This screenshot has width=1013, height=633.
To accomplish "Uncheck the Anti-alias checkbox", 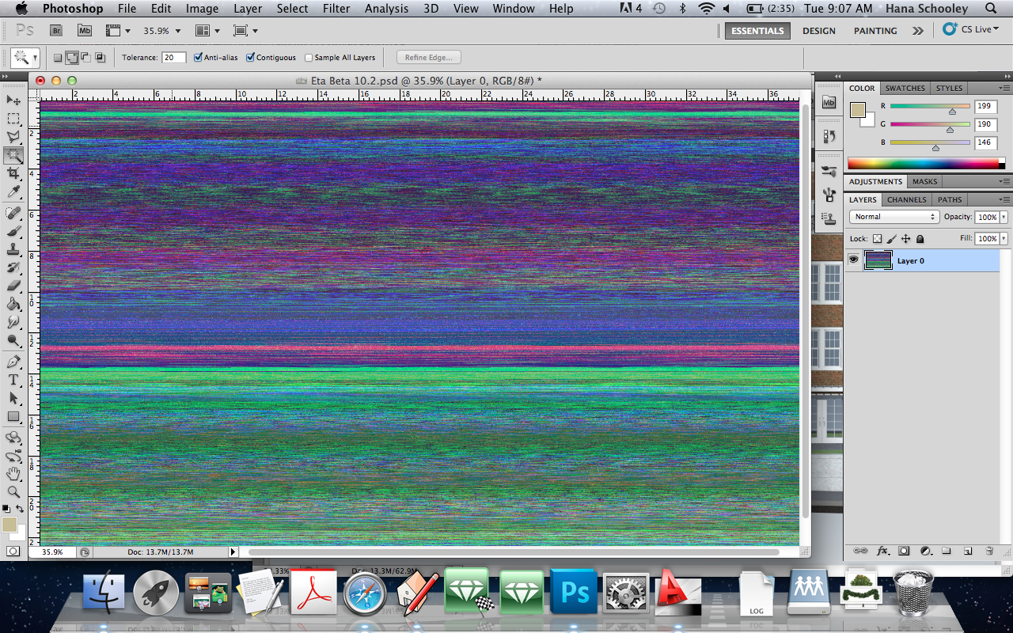I will [199, 57].
